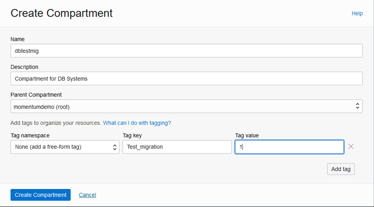The image size is (374, 207).
Task: Select the Tag key field with Test_migration
Action: (x=177, y=147)
